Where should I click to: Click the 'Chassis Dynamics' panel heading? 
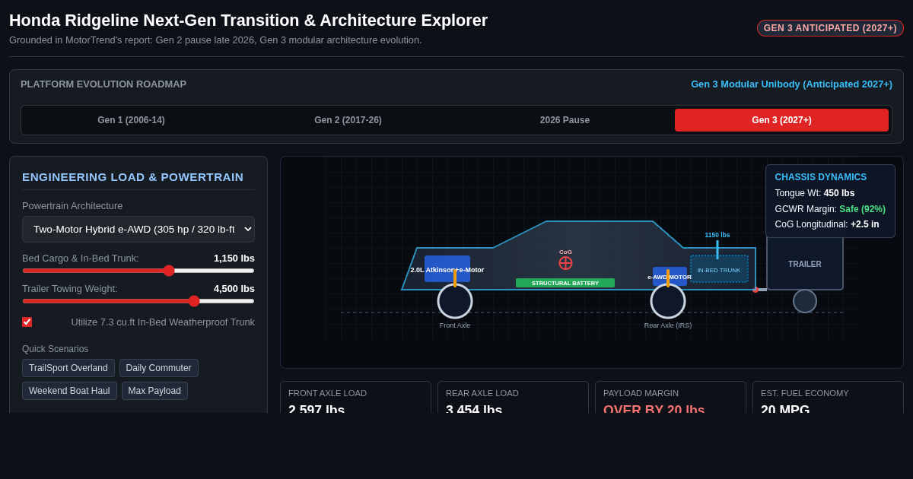click(x=820, y=177)
